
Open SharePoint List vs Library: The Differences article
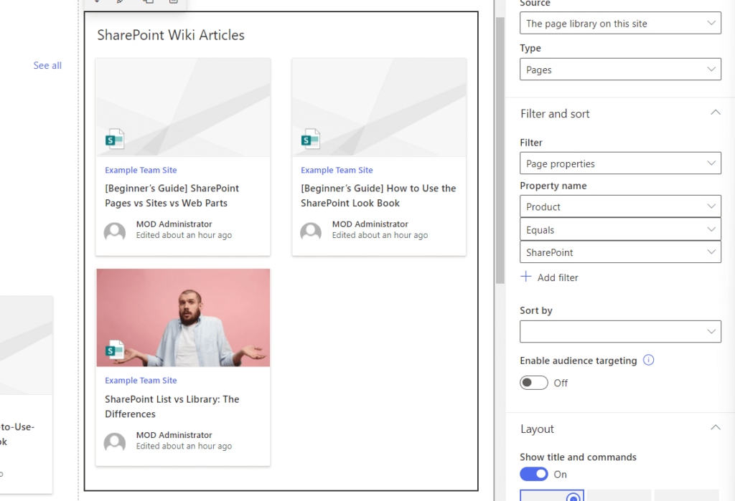click(x=172, y=406)
